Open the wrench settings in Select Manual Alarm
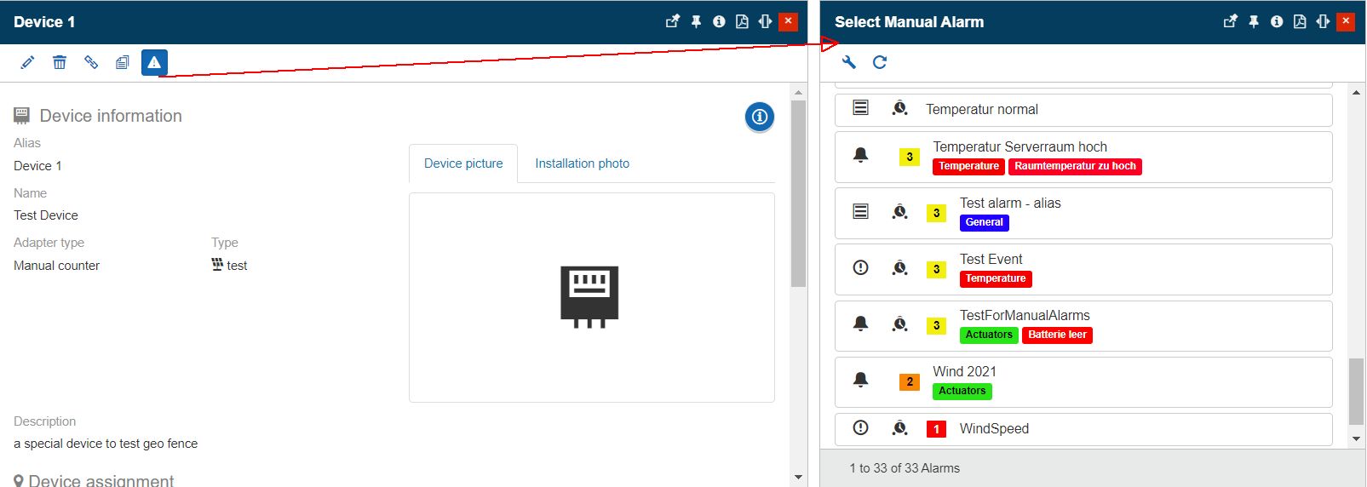Screen dimensions: 1367x487 [848, 62]
